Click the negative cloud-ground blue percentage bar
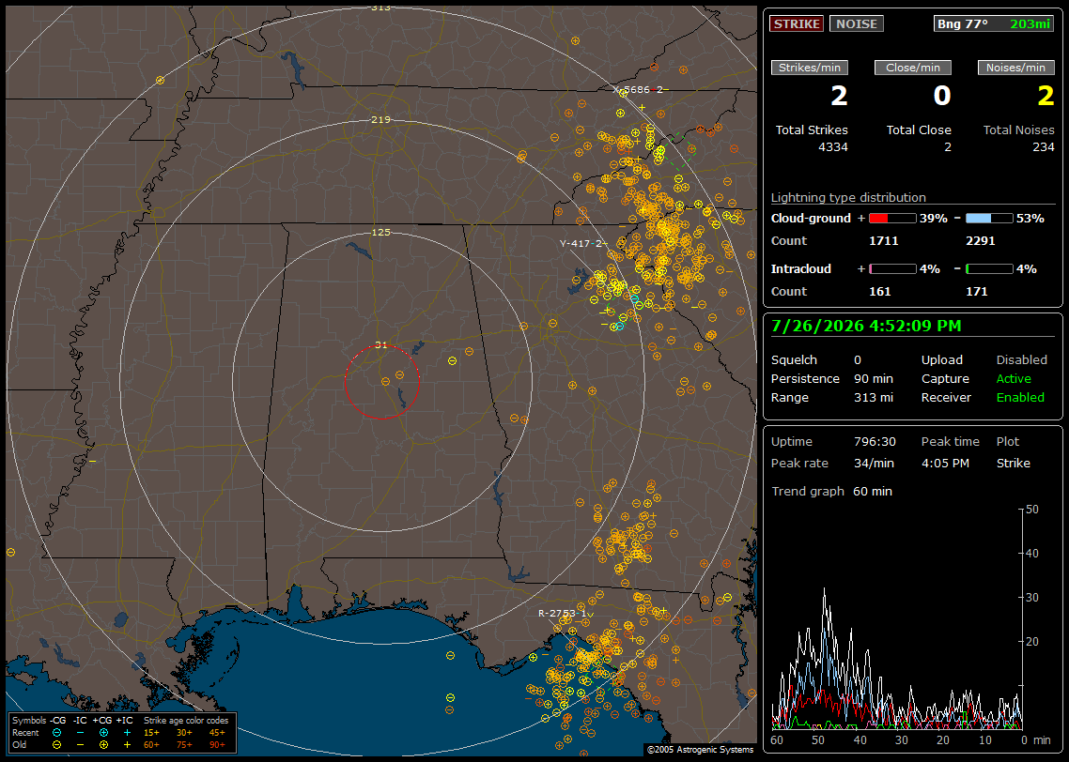 coord(989,219)
